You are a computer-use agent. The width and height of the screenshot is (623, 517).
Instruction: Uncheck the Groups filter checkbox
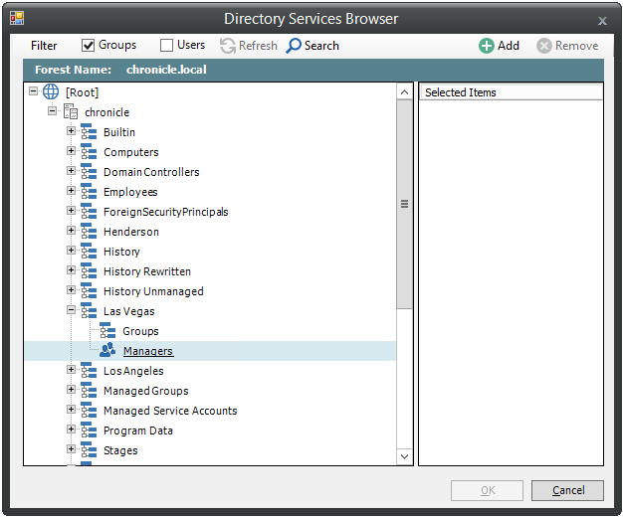(x=88, y=46)
